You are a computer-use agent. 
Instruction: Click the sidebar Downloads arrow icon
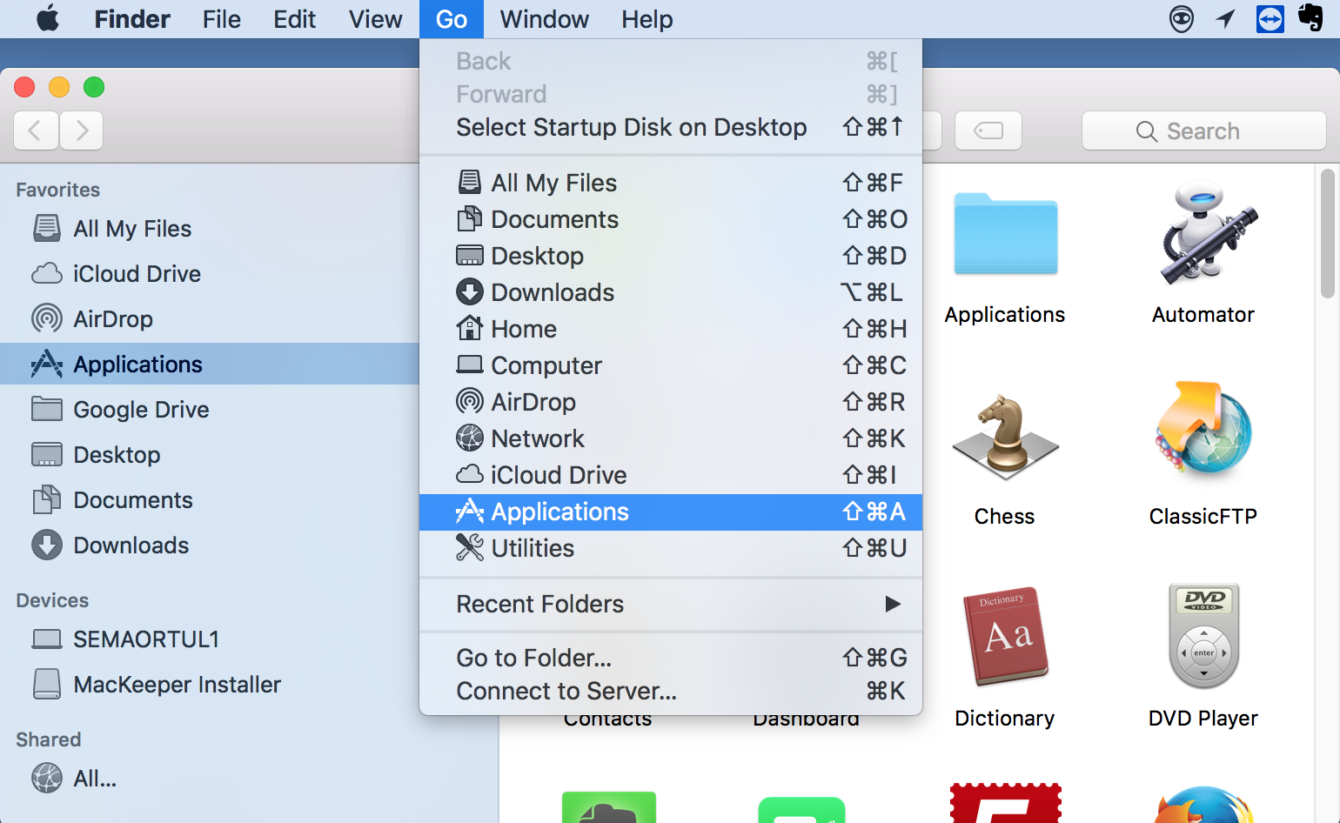click(x=47, y=545)
